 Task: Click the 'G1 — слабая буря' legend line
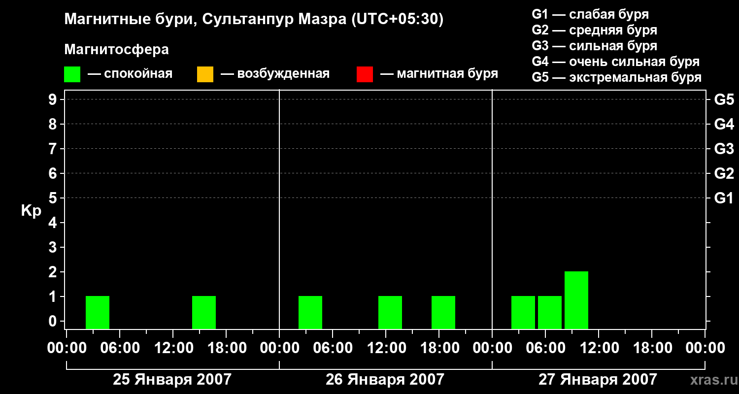(590, 14)
